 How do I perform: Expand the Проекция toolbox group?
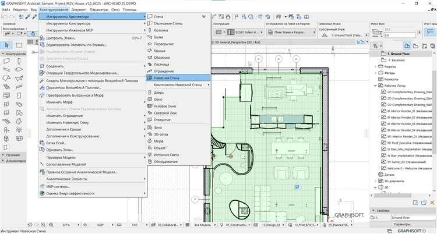[x=3, y=155]
